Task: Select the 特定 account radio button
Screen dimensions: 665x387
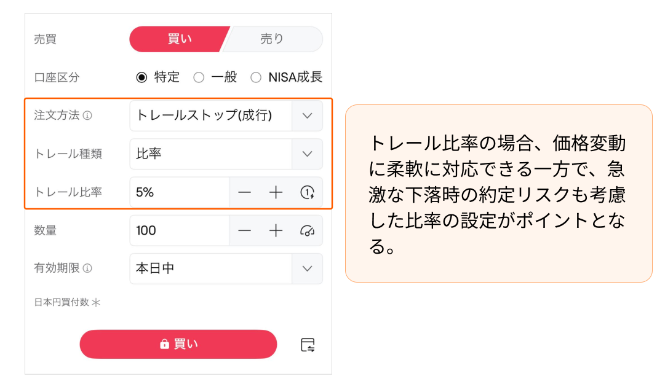Action: pos(142,77)
